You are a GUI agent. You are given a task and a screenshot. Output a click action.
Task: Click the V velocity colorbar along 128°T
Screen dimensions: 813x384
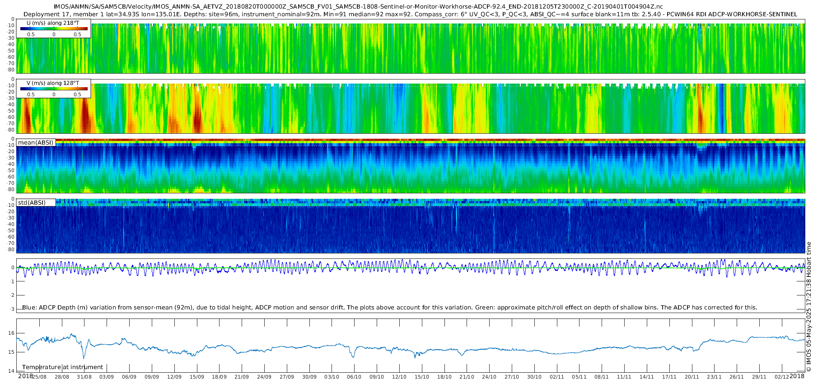pyautogui.click(x=54, y=89)
